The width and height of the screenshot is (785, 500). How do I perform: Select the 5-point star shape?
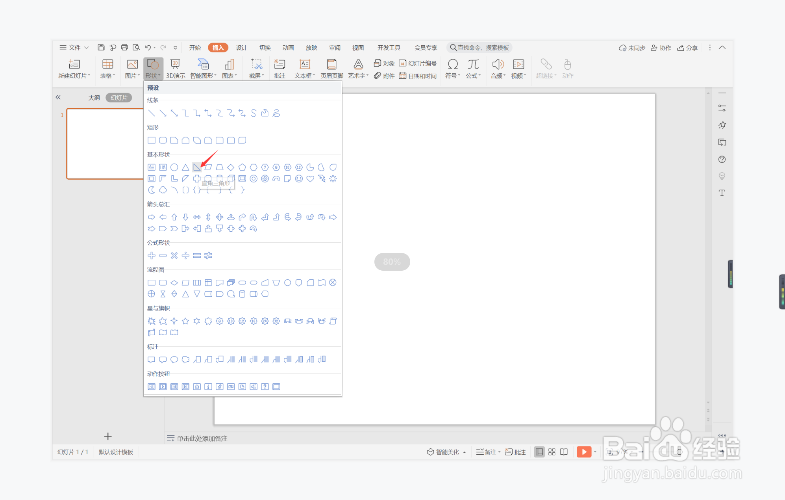click(185, 321)
